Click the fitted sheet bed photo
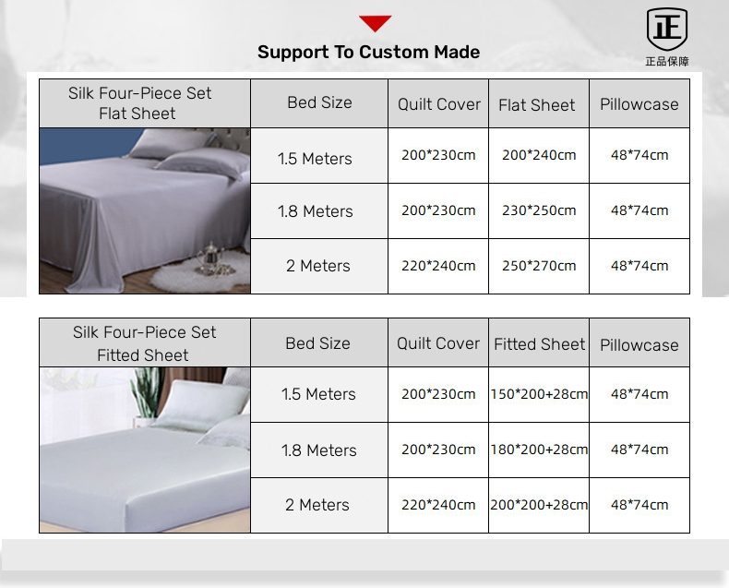 (145, 450)
